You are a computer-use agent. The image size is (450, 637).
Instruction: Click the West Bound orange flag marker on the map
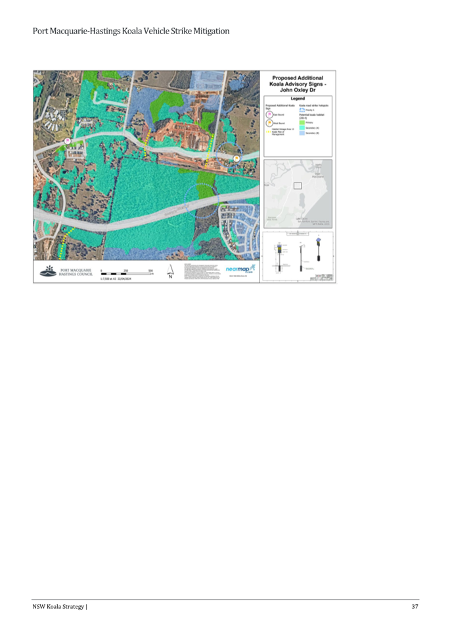(x=236, y=158)
